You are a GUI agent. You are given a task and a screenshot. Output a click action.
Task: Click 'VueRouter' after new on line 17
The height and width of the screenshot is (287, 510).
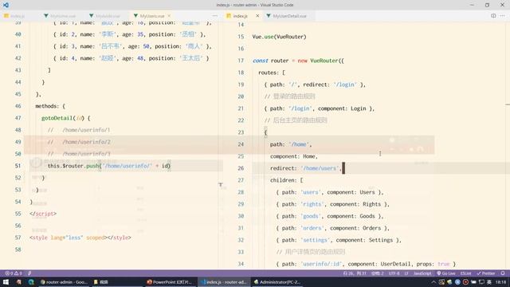point(324,61)
